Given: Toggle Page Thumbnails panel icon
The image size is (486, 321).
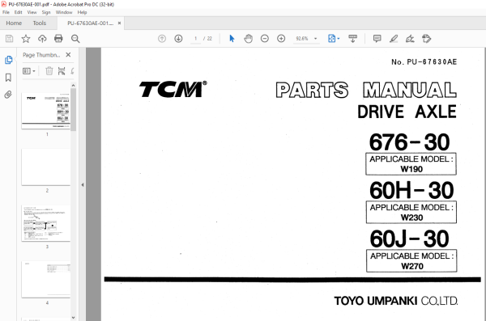Looking at the screenshot, I should click(x=8, y=60).
